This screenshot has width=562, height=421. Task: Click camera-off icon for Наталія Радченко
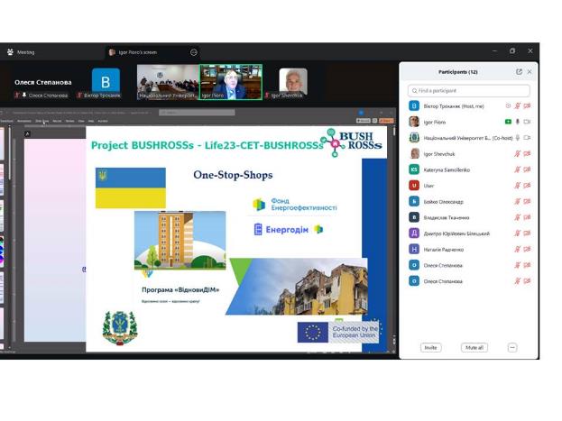coord(527,249)
